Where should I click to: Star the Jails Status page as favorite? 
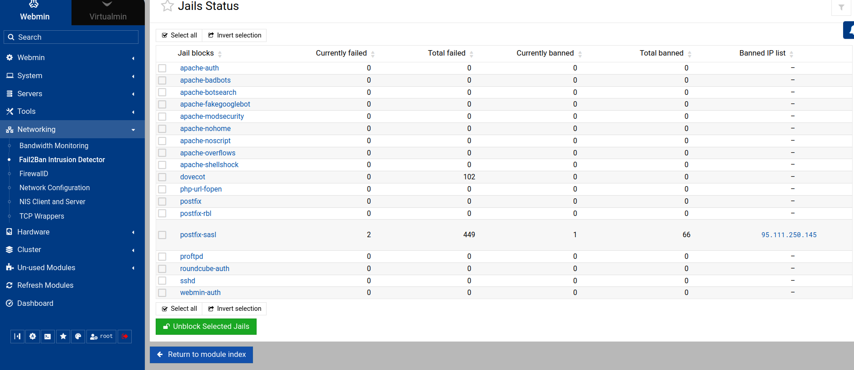pos(167,6)
